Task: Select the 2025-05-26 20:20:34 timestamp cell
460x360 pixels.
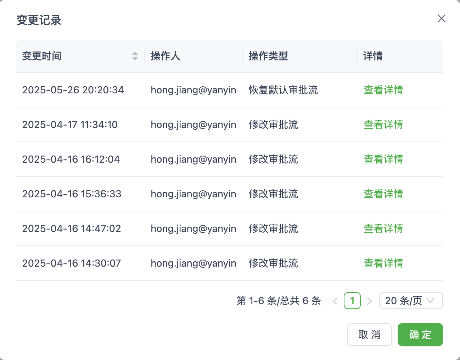Action: click(x=73, y=90)
